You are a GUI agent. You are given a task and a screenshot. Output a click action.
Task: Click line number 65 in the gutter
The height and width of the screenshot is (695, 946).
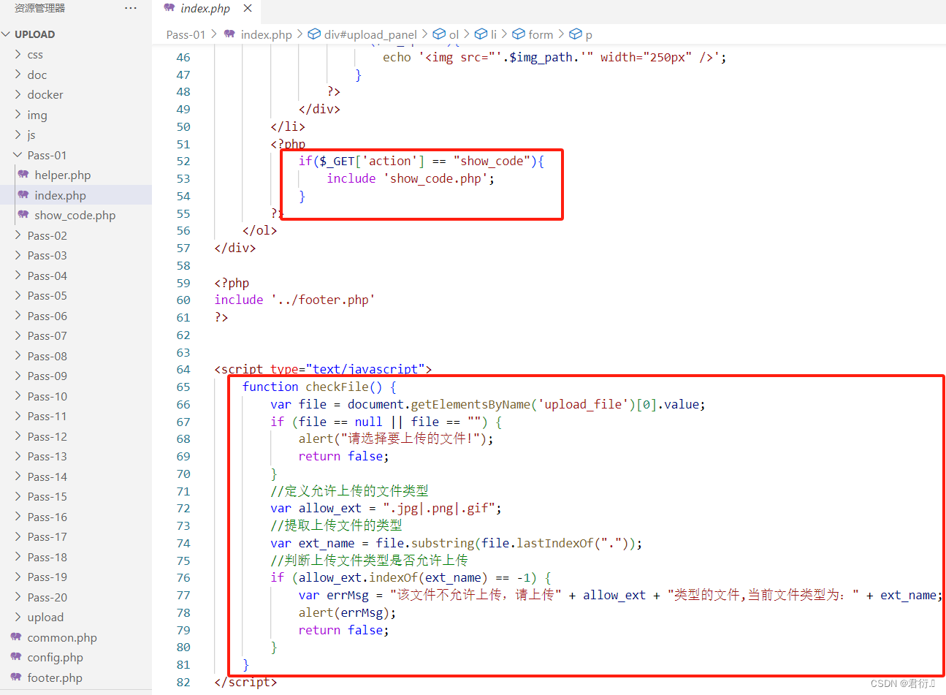tap(183, 387)
